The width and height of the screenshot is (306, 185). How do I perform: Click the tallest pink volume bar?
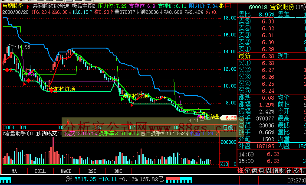[53, 151]
